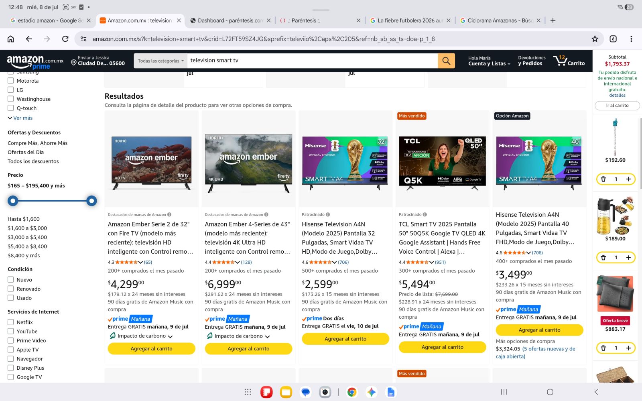Reload the page with the refresh icon
Viewport: 642px width, 401px height.
point(65,39)
